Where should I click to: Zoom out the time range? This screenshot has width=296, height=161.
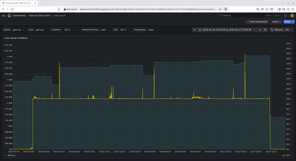coord(265,30)
